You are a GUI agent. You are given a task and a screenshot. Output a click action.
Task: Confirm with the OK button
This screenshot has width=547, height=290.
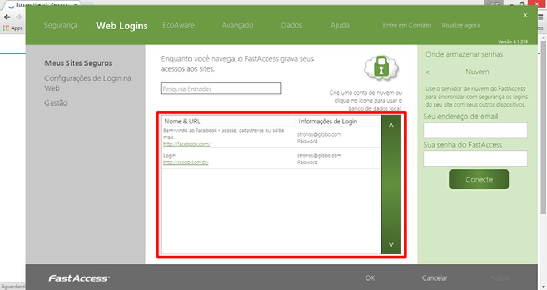coord(370,278)
